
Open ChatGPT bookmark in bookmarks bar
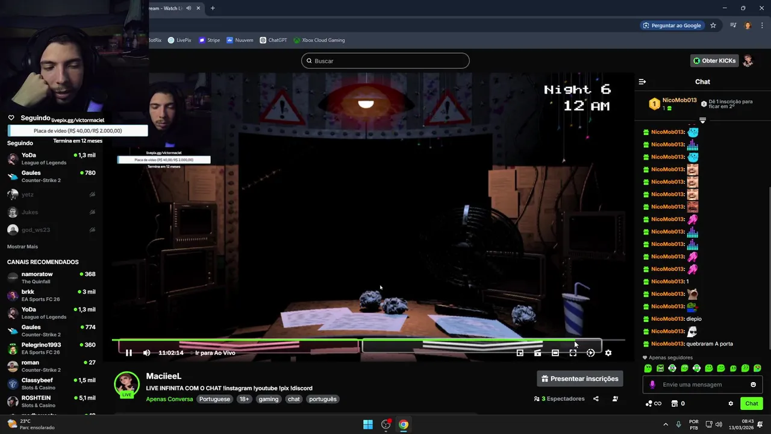(273, 40)
